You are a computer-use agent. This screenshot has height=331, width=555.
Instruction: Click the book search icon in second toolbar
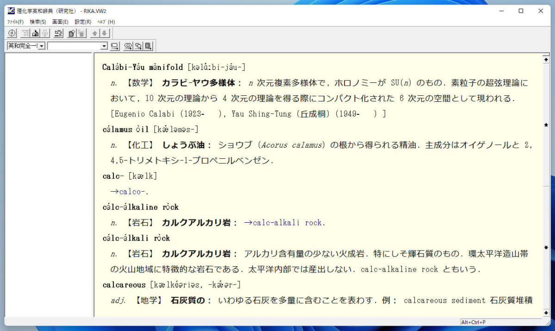click(148, 46)
